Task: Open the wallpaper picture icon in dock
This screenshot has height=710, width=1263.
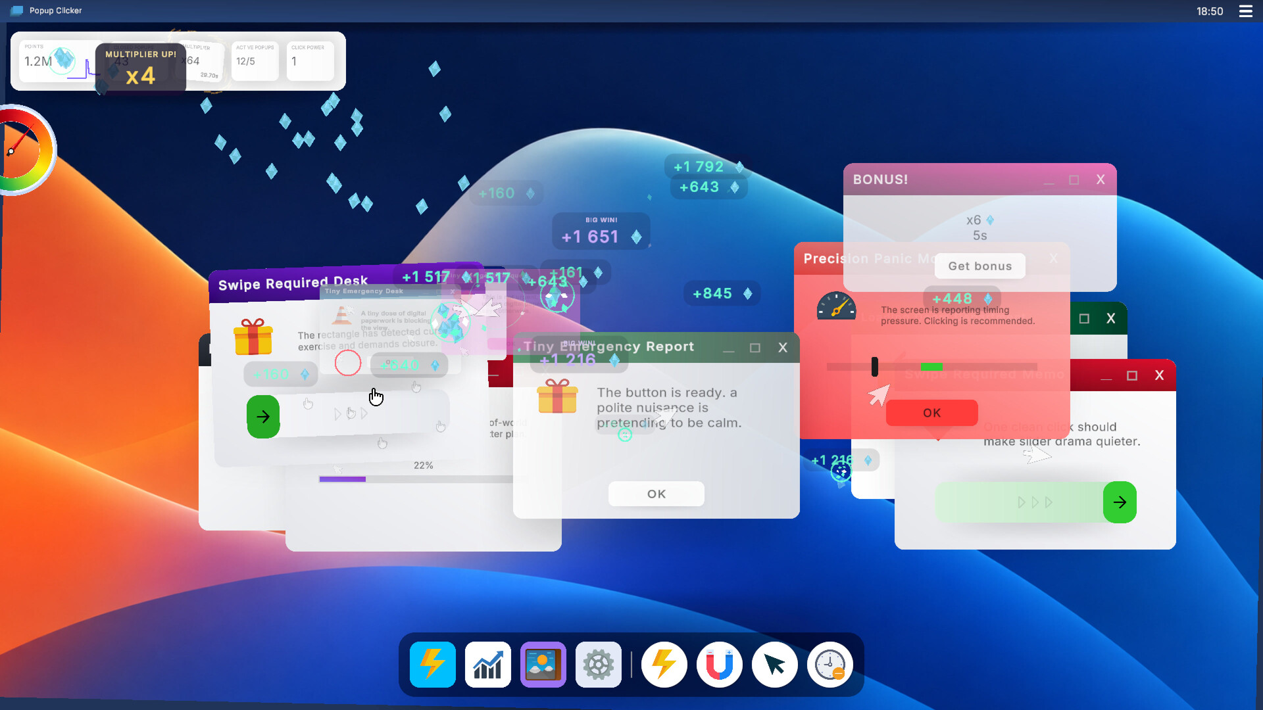Action: (x=543, y=665)
